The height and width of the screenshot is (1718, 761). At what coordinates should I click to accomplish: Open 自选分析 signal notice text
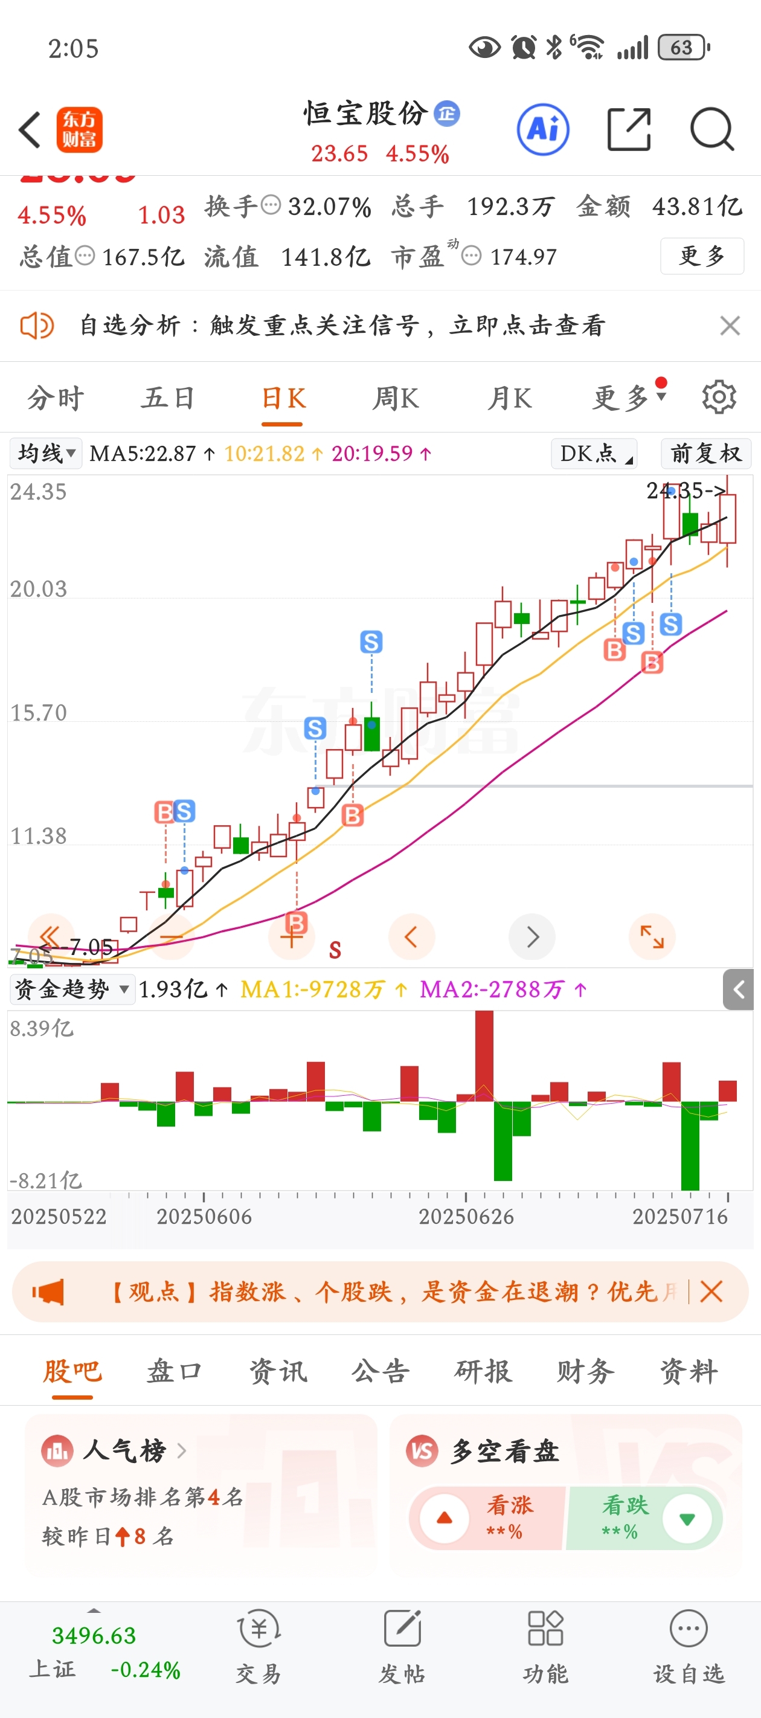[341, 326]
